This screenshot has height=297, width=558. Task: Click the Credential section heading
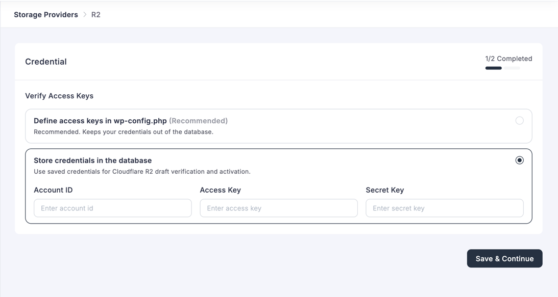click(x=46, y=61)
